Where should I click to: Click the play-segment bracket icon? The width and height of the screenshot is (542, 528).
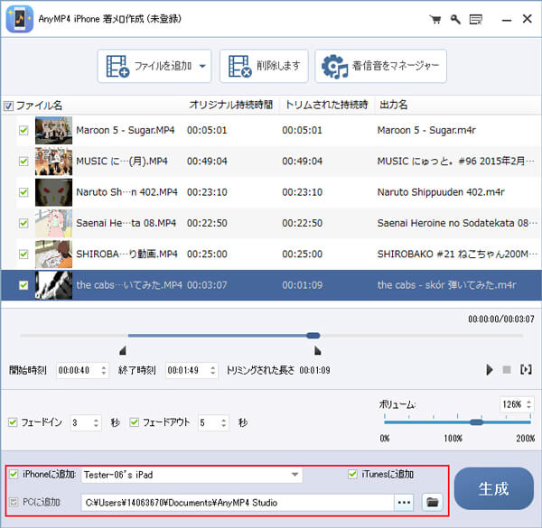tap(526, 370)
